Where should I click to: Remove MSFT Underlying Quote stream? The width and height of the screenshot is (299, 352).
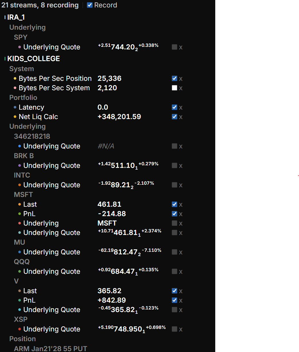pos(181,233)
